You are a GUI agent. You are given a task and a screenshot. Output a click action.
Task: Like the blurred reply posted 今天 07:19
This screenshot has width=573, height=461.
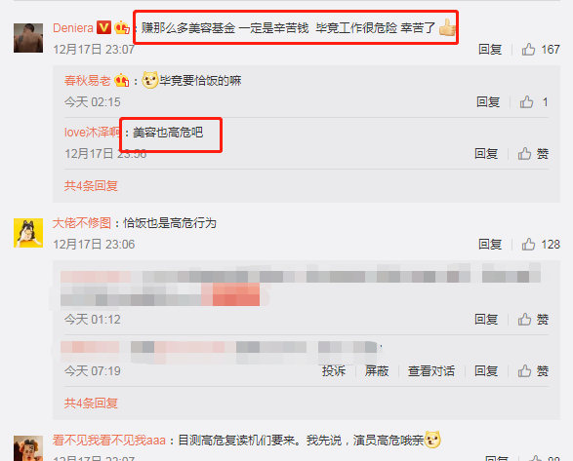coord(533,370)
